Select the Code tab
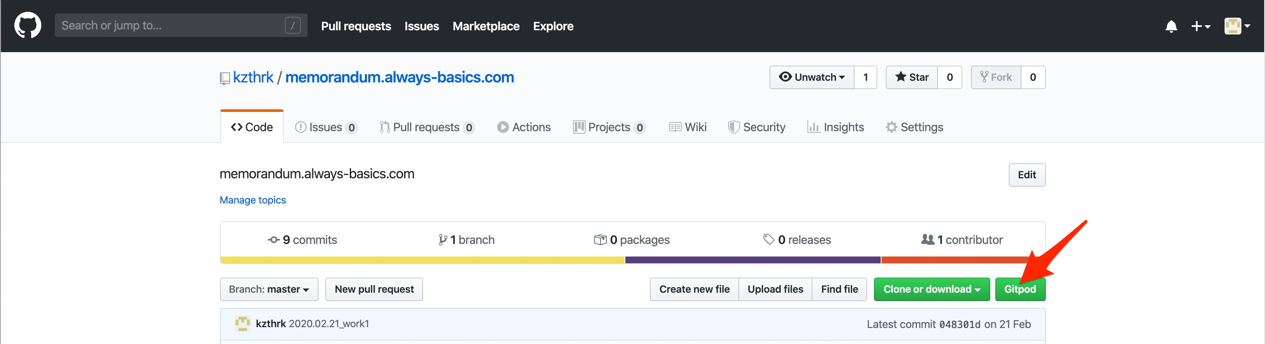The height and width of the screenshot is (344, 1265). tap(252, 127)
